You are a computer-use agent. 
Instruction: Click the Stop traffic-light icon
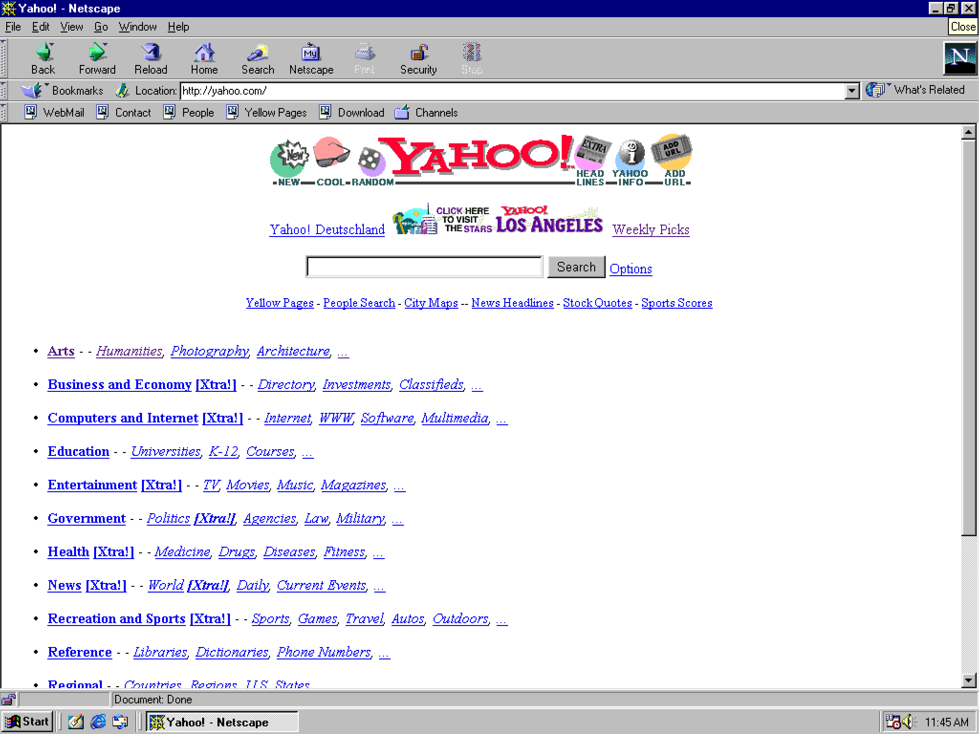click(472, 59)
